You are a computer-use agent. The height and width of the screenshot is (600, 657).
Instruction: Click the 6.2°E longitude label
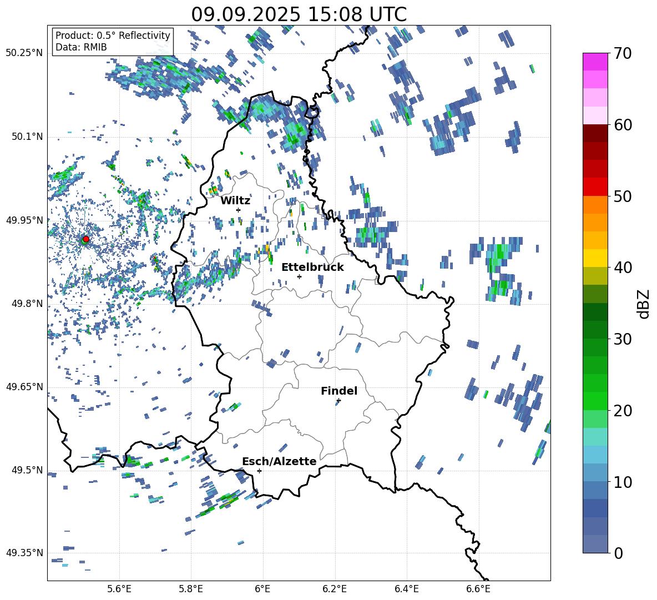pos(335,589)
